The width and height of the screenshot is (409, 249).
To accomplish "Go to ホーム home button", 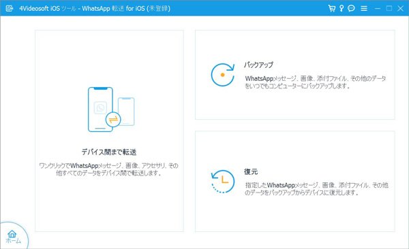I will pyautogui.click(x=12, y=237).
